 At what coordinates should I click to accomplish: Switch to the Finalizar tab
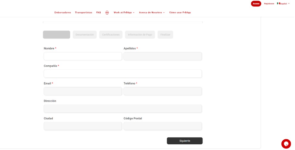point(166,35)
